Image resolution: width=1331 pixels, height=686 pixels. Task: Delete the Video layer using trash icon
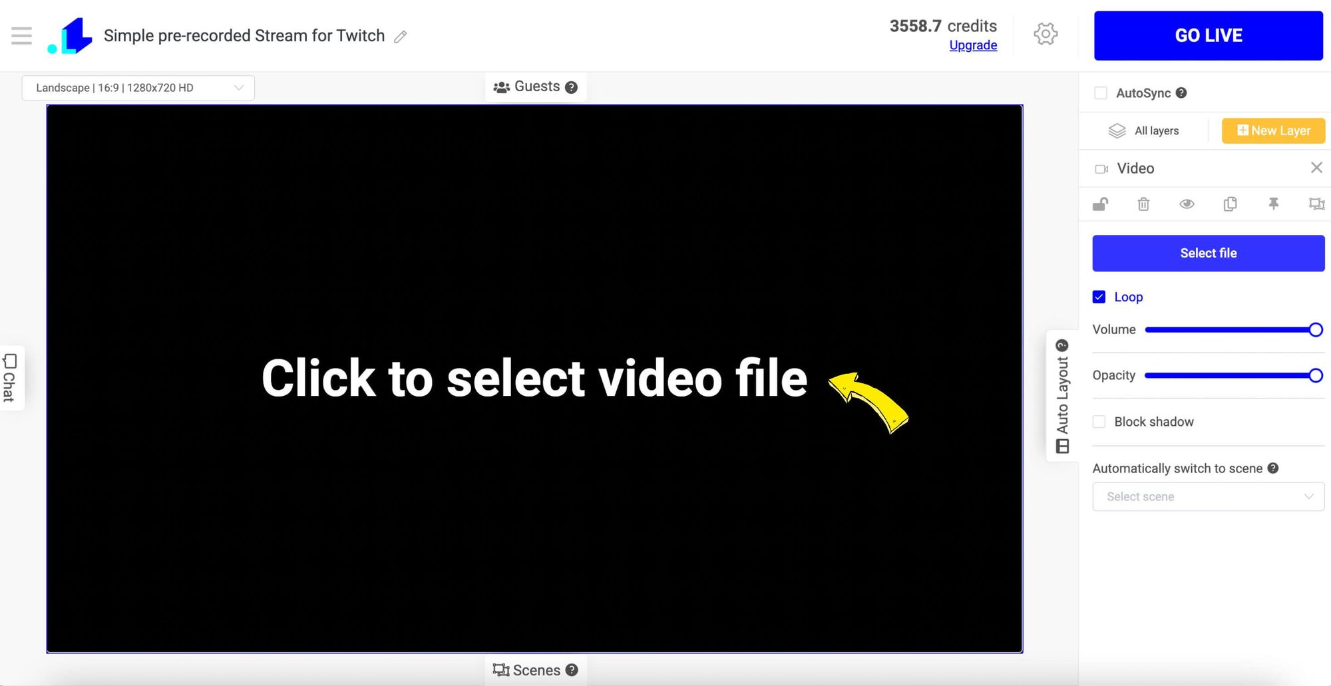(x=1143, y=204)
